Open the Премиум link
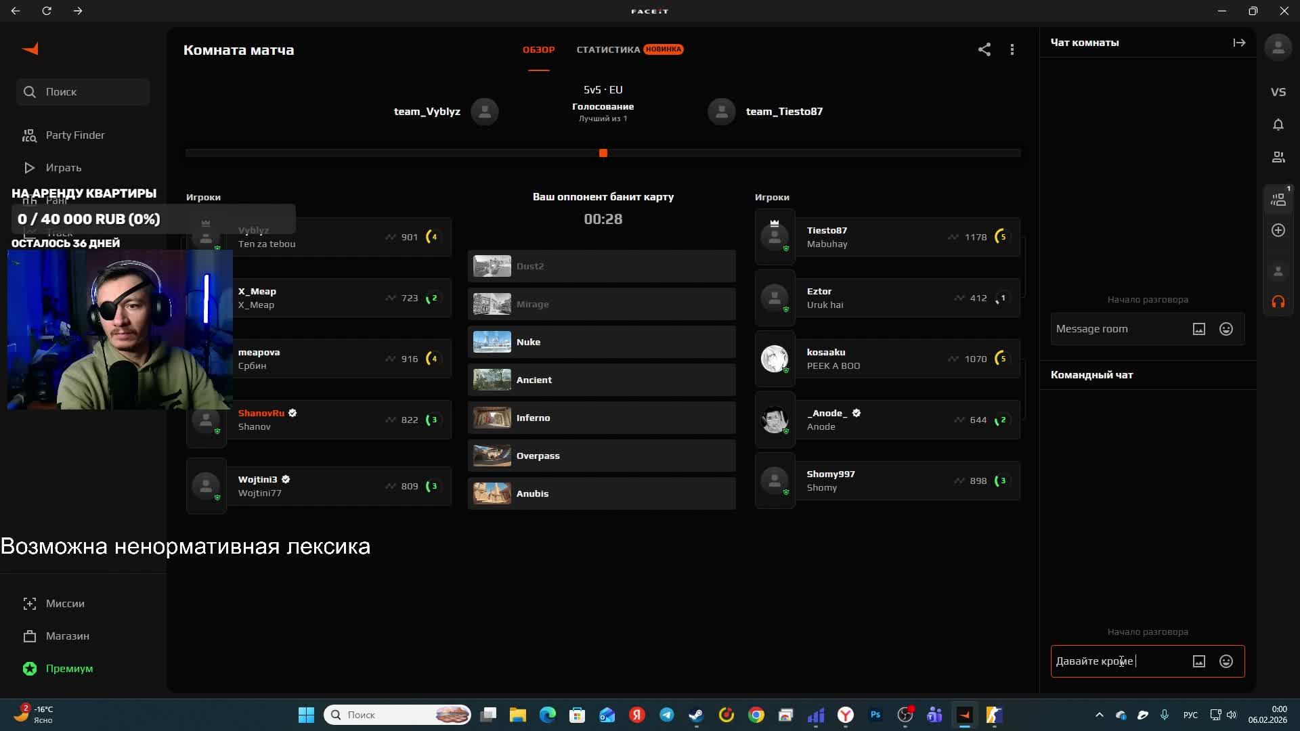Image resolution: width=1300 pixels, height=731 pixels. [x=69, y=669]
